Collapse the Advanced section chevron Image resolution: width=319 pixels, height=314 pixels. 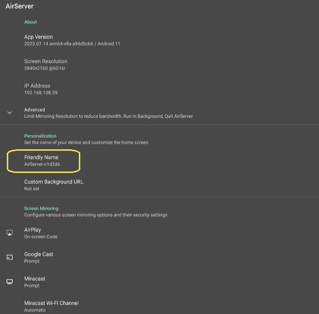click(x=10, y=113)
